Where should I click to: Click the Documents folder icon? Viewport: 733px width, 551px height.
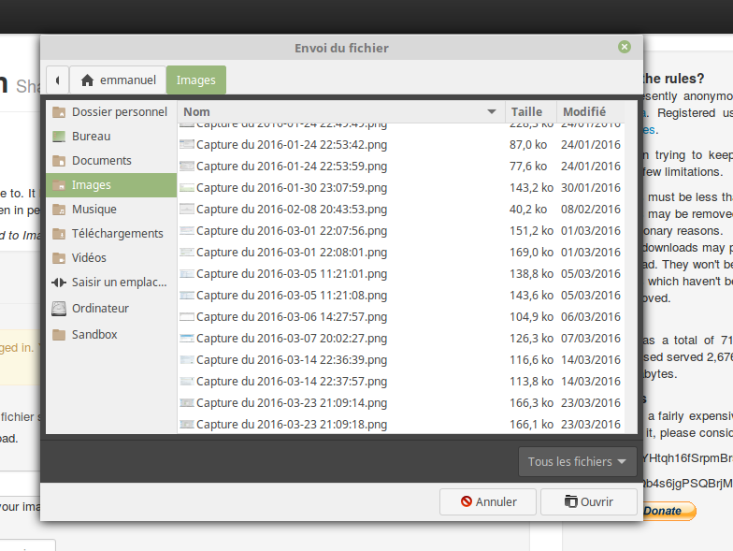(59, 161)
